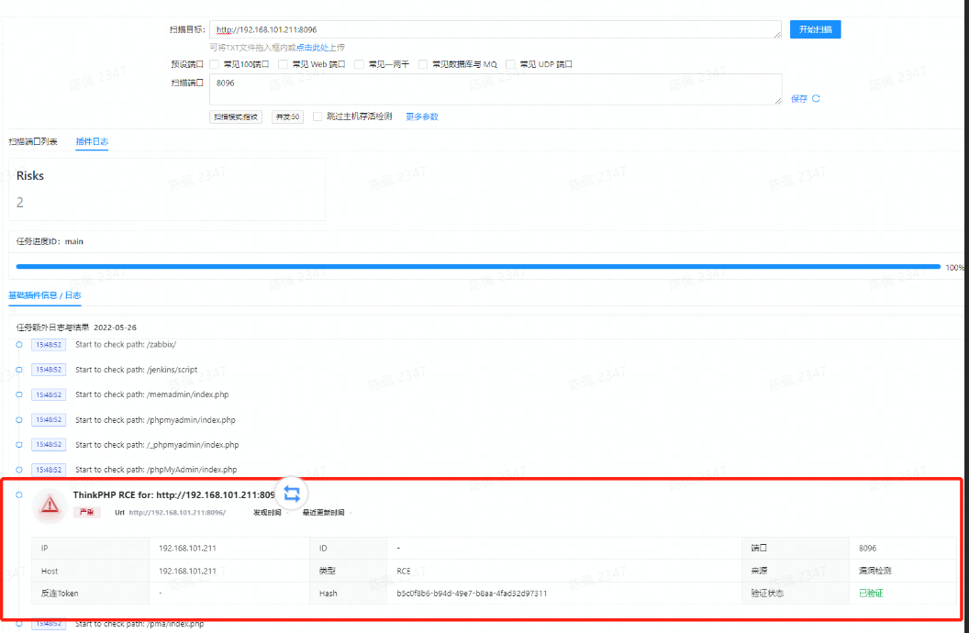
Task: Select the 基础插件信息 / 日志 tab
Action: tap(45, 294)
